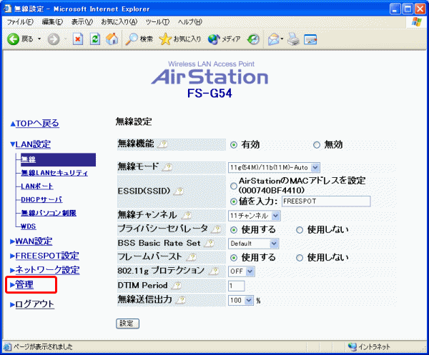Open help icon beside 無線モード

click(167, 167)
